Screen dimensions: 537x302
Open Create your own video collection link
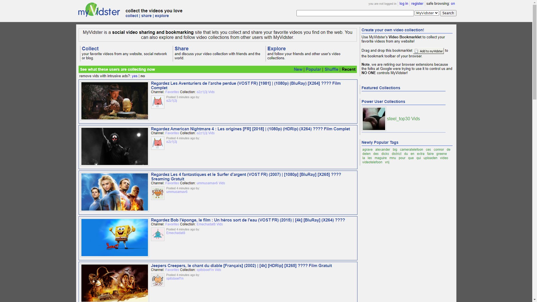(393, 30)
